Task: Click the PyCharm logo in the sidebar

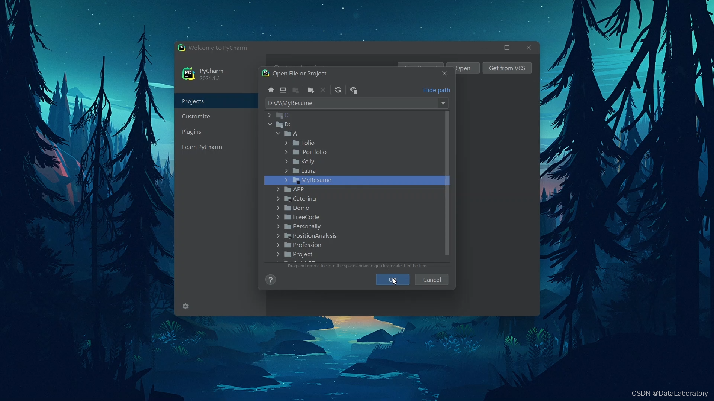Action: pyautogui.click(x=189, y=74)
